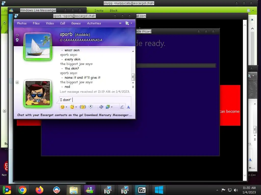Screen dimensions: 261x195
Task: Show hidden system tray icons
Action: click(x=217, y=190)
